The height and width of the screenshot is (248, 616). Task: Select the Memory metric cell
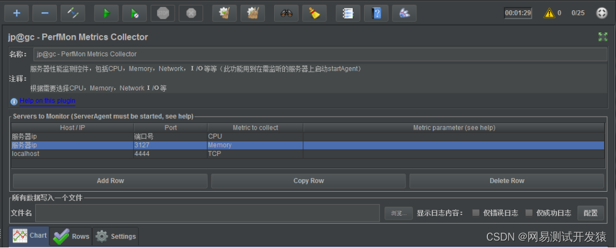click(x=255, y=146)
